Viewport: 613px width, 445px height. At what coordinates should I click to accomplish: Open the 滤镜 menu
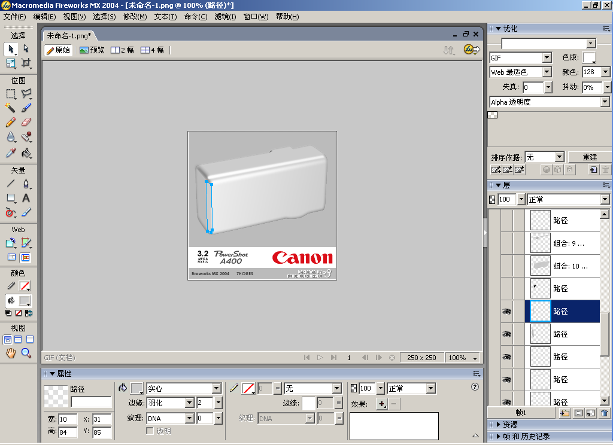pyautogui.click(x=225, y=17)
